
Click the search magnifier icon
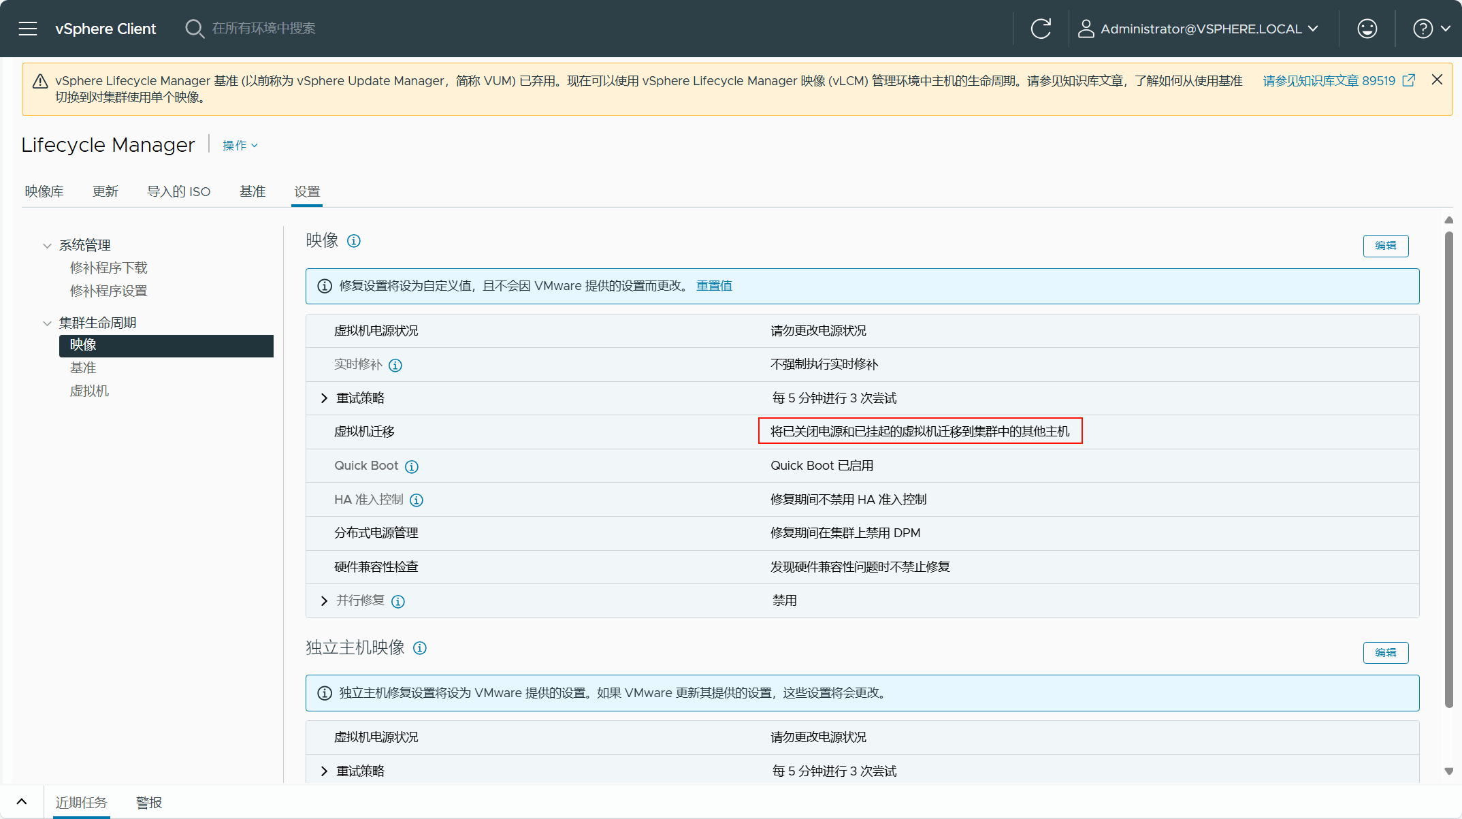click(195, 29)
